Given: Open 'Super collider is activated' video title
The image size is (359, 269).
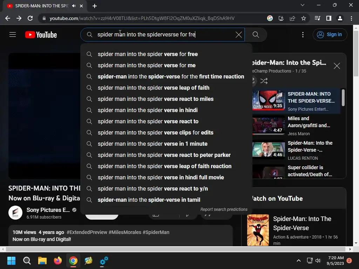Looking at the screenshot, I should point(310,171).
